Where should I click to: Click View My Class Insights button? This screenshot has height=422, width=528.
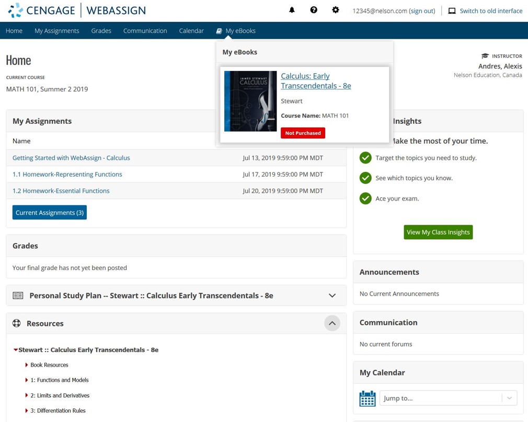point(438,232)
